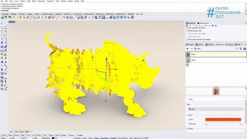
Task: Select the Right viewport tab
Action: pyautogui.click(x=27, y=132)
